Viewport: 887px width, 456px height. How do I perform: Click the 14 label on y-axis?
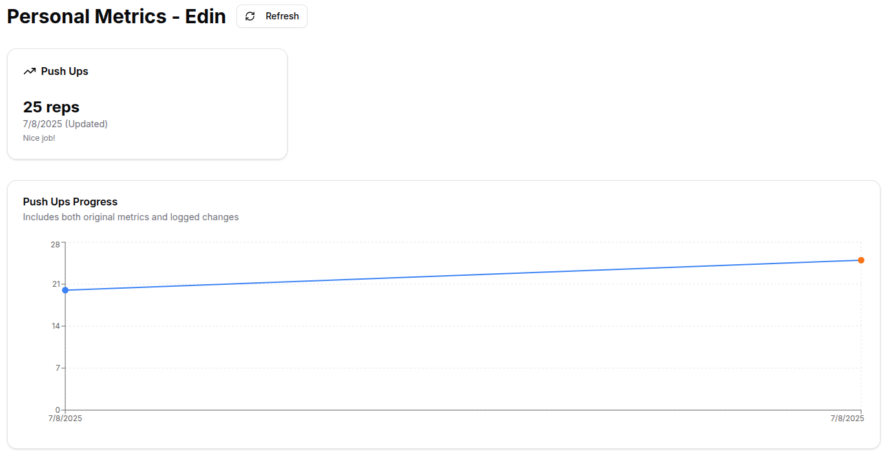[55, 326]
